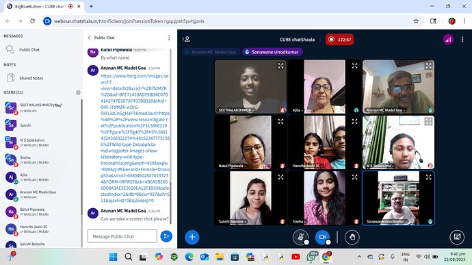The width and height of the screenshot is (472, 265).
Task: Click the public chat scrollbar
Action: tap(171, 136)
